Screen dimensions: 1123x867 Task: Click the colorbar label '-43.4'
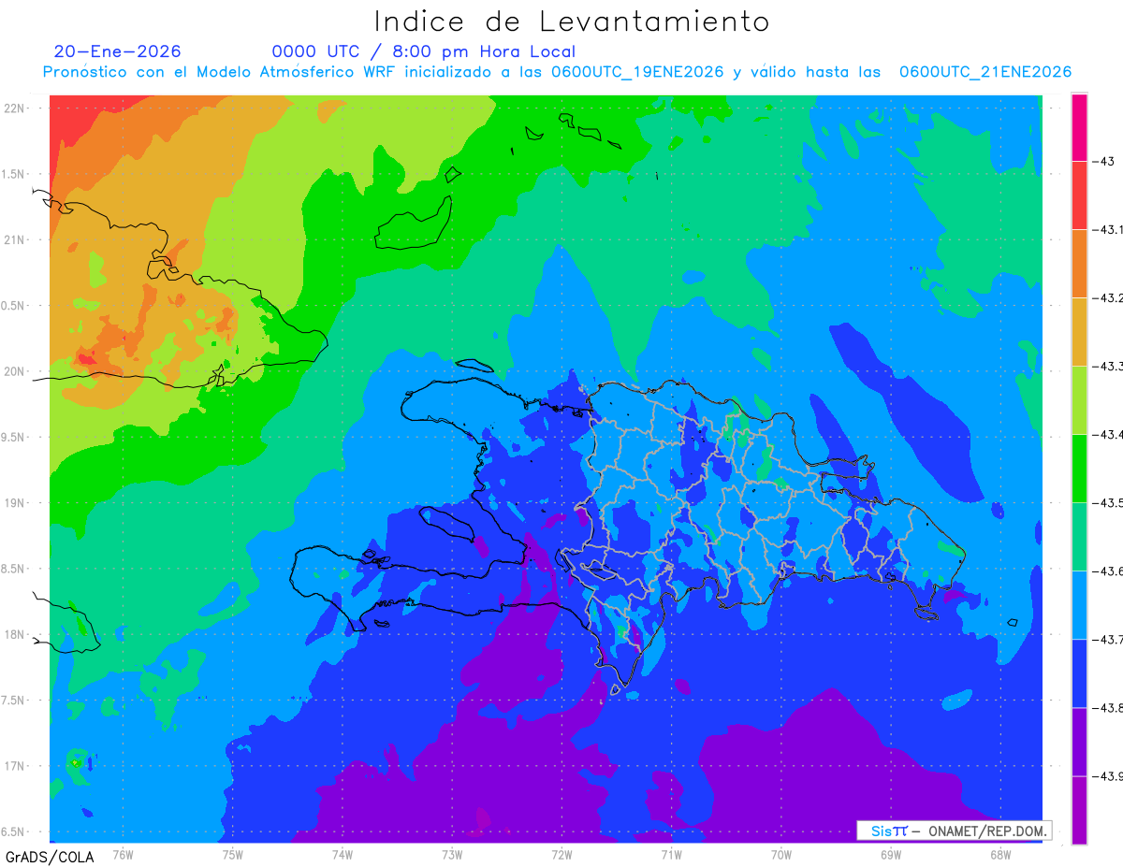pos(1108,435)
